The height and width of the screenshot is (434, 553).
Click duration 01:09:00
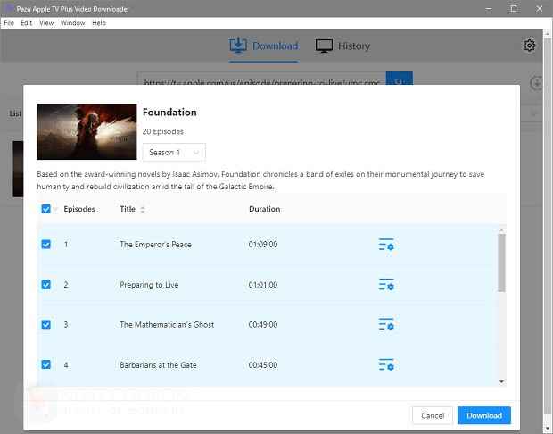pyautogui.click(x=263, y=245)
